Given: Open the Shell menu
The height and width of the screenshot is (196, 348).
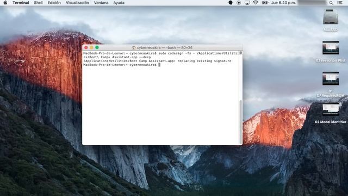Looking at the screenshot, I should 38,3.
